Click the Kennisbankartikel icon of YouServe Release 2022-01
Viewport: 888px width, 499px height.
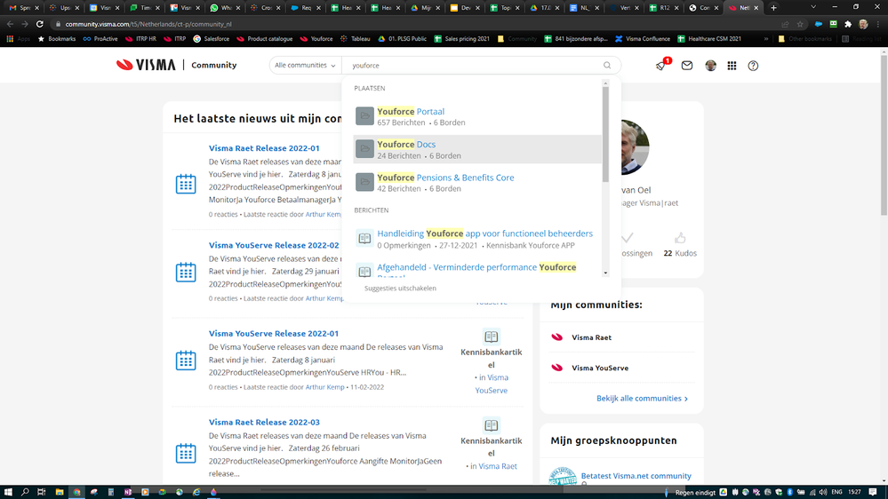[491, 337]
